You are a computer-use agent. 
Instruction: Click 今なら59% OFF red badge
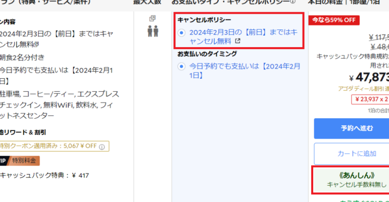[x=334, y=20]
